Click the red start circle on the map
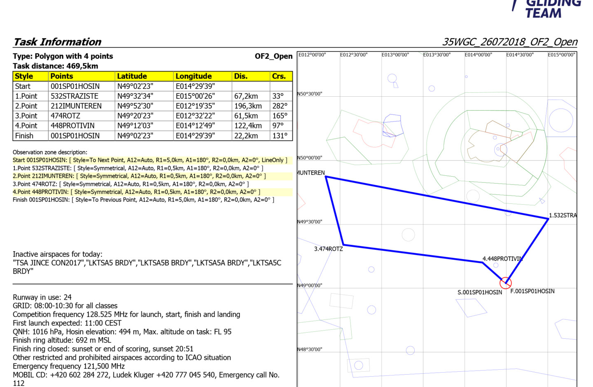Image resolution: width=593 pixels, height=387 pixels. coord(505,283)
